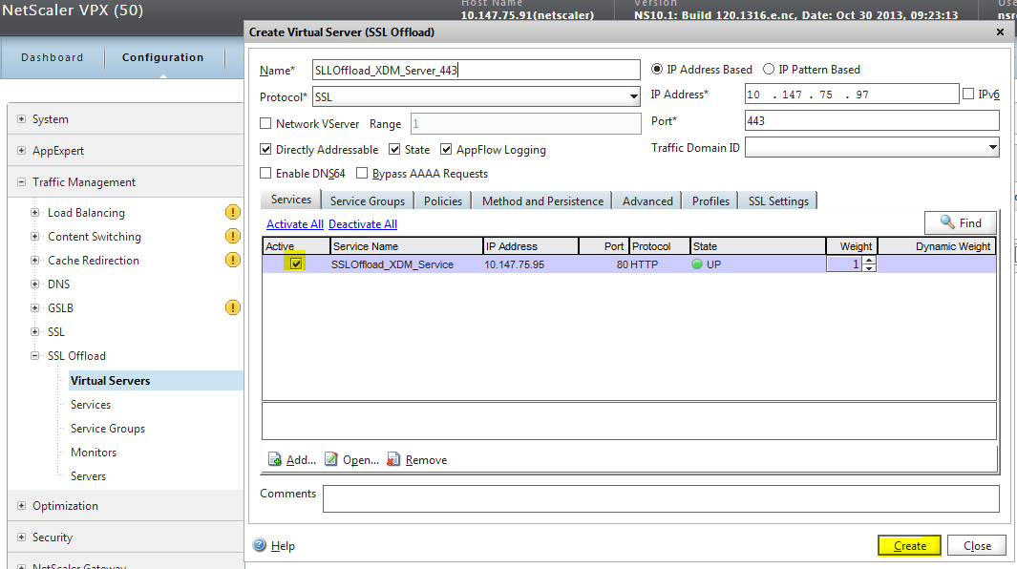Switch to the Method and Persistence tab
Image resolution: width=1017 pixels, height=569 pixels.
tap(542, 201)
